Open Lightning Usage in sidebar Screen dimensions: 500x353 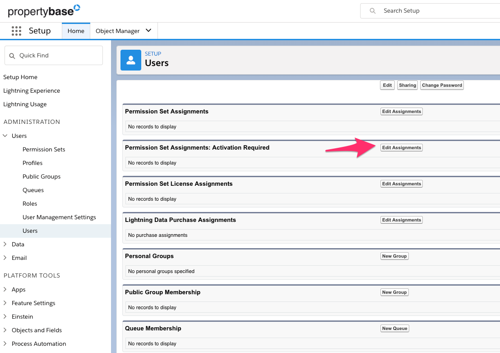(25, 104)
